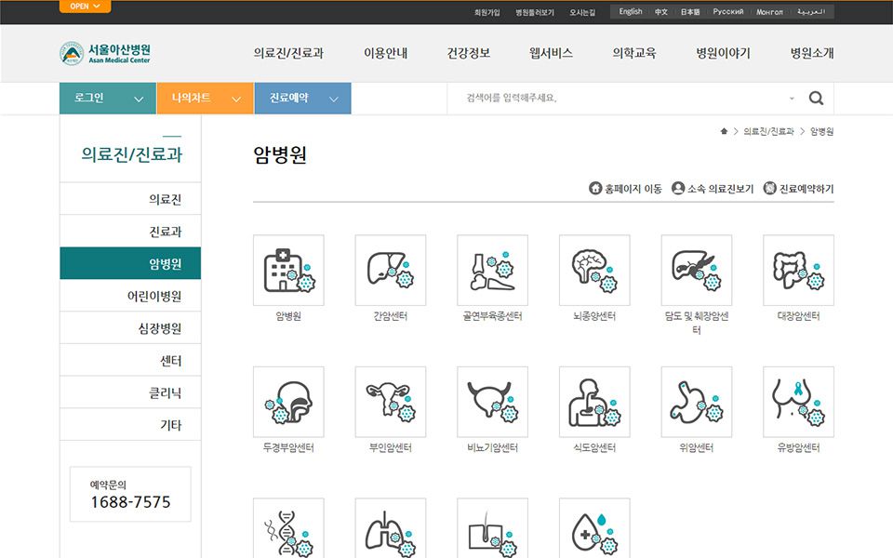Open the 유방암센터 breast cancer icon
Image resolution: width=893 pixels, height=558 pixels.
point(798,402)
